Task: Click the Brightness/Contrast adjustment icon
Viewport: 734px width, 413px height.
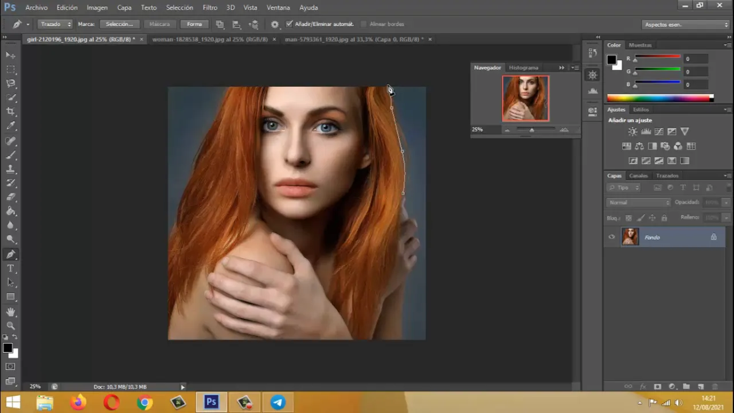Action: click(633, 132)
